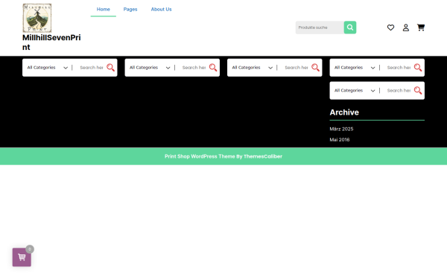Expand All Categories dropdown directly above Archive
This screenshot has width=447, height=279.
(355, 91)
